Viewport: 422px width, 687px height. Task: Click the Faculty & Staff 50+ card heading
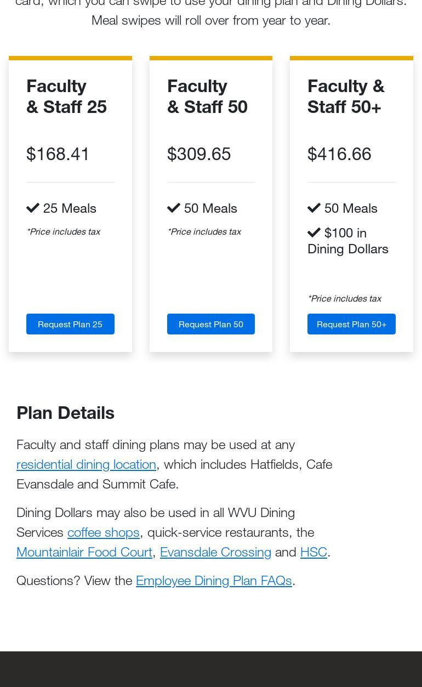click(346, 96)
